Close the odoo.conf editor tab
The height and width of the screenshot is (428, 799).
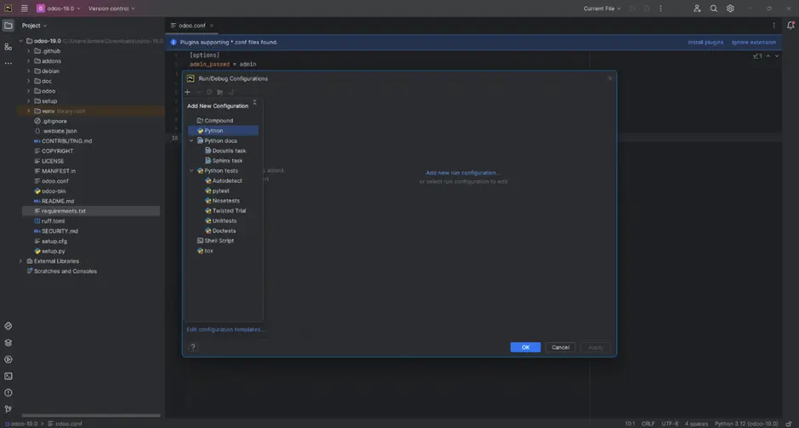pos(212,26)
